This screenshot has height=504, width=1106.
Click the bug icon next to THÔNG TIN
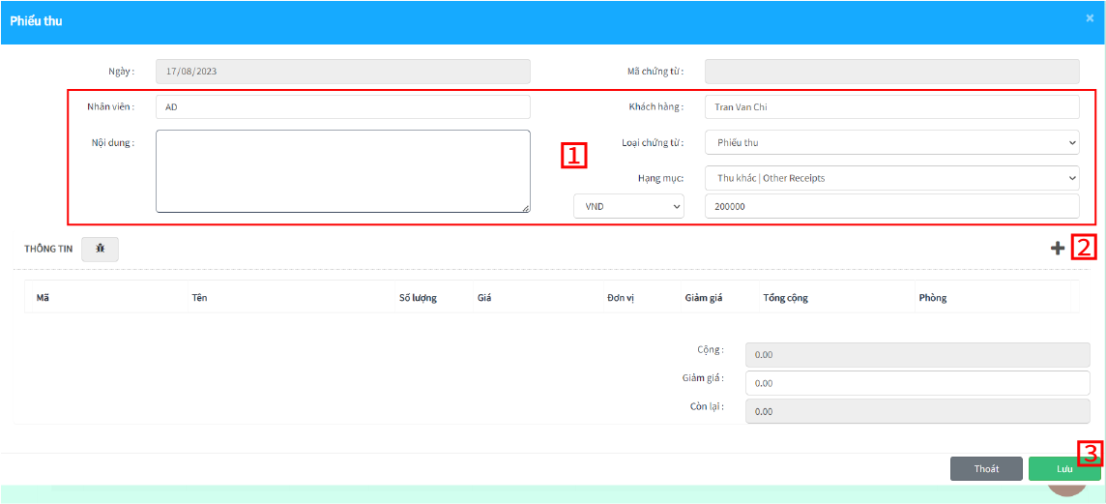pos(101,250)
